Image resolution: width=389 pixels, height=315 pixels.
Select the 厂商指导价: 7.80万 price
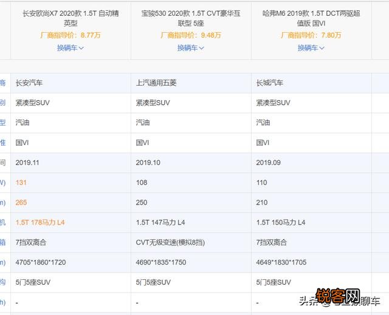tap(311, 35)
